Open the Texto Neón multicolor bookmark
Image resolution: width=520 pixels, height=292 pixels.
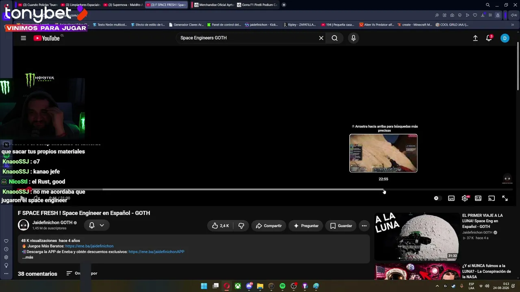[110, 25]
